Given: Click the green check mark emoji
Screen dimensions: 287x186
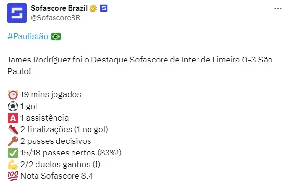Looking at the screenshot, I should pyautogui.click(x=13, y=153).
